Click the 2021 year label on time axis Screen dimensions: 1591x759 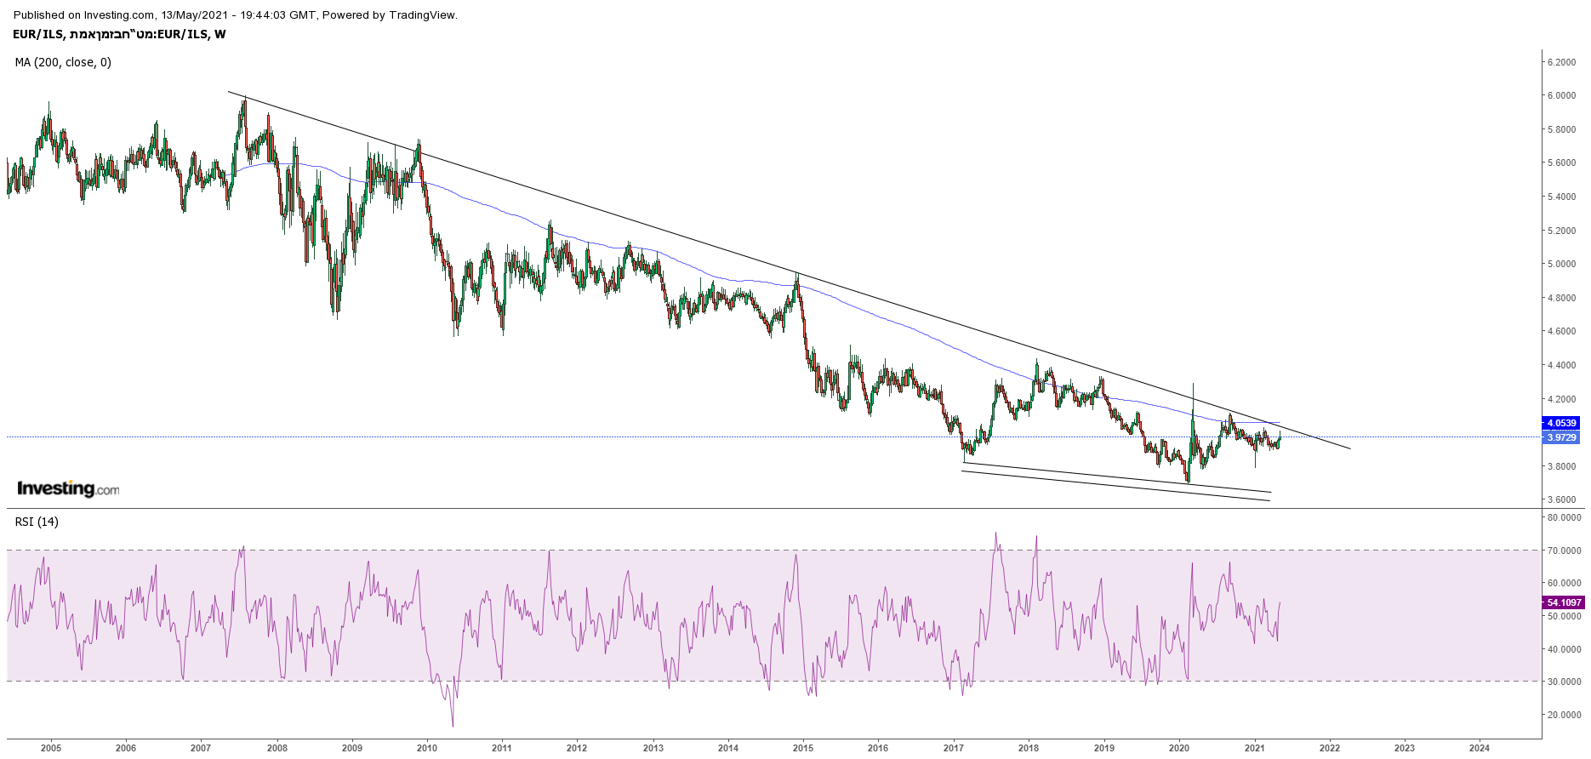(1255, 748)
